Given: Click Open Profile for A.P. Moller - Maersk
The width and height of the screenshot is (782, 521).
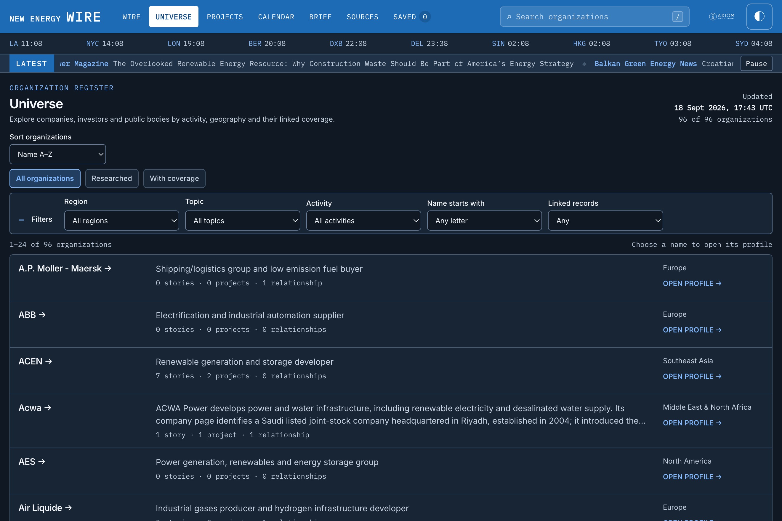Looking at the screenshot, I should point(692,283).
